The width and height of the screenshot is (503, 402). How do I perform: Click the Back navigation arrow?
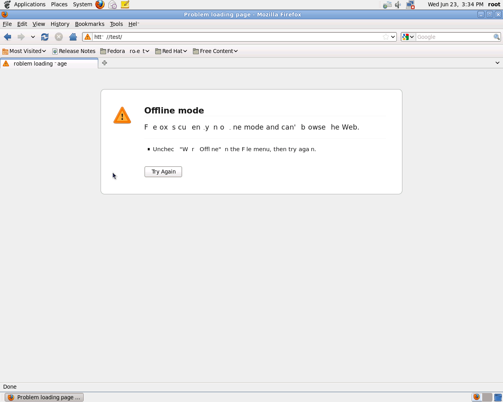coord(7,37)
